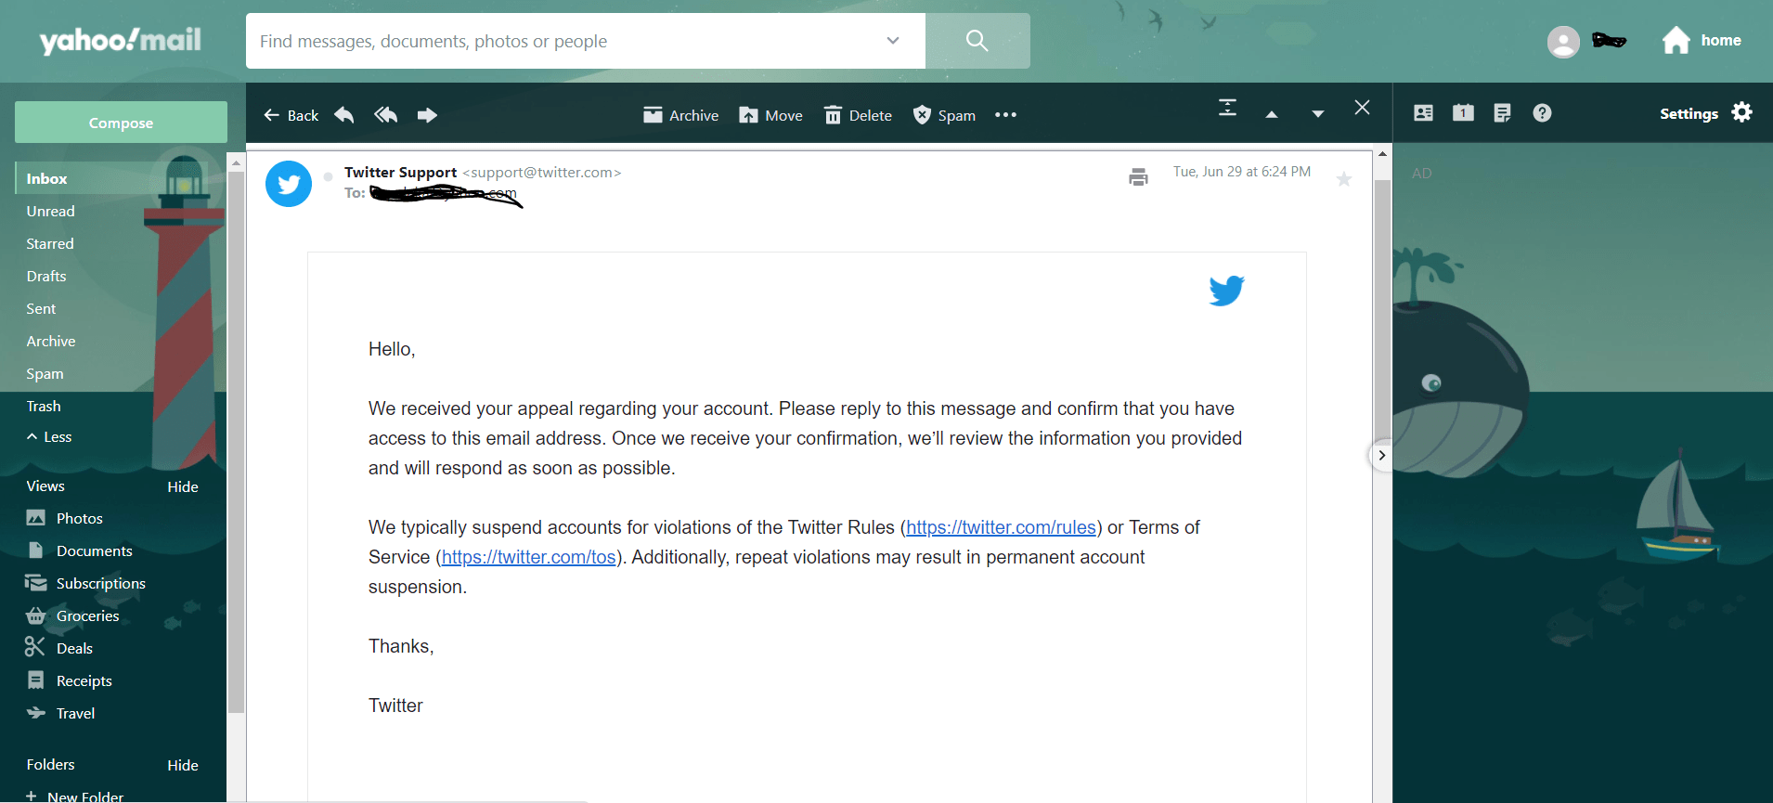Open the Trash folder
The image size is (1773, 803).
point(44,406)
